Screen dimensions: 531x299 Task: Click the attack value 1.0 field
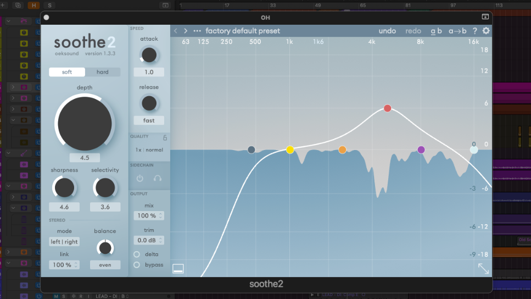(x=149, y=72)
